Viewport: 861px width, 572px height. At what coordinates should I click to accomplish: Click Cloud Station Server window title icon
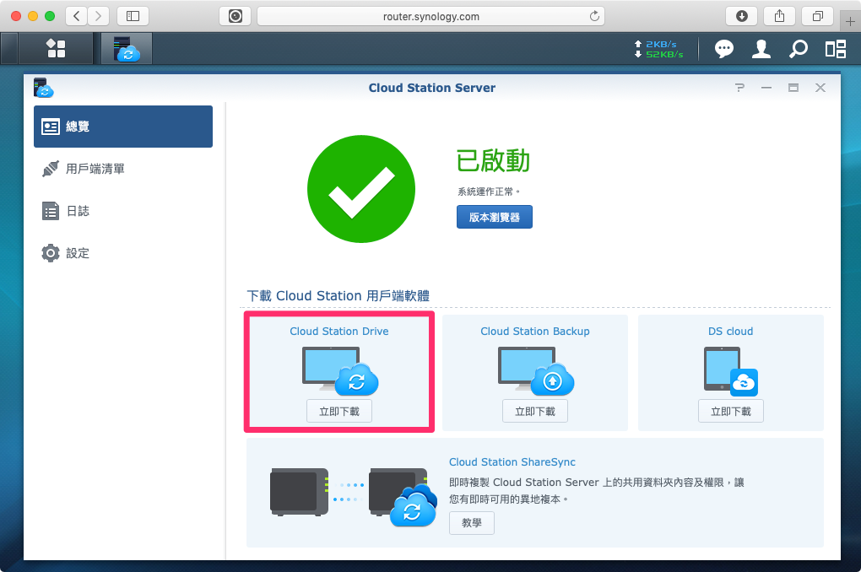[x=43, y=88]
